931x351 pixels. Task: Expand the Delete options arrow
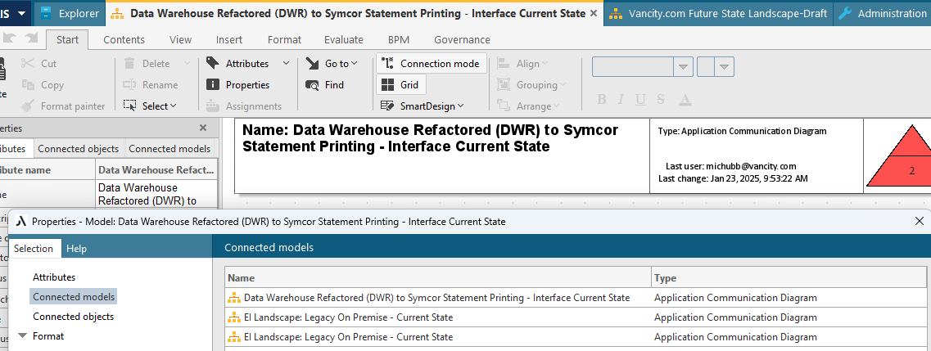(187, 64)
